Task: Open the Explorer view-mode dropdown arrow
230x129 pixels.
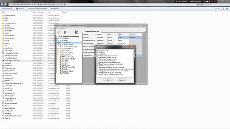Action: pos(219,9)
